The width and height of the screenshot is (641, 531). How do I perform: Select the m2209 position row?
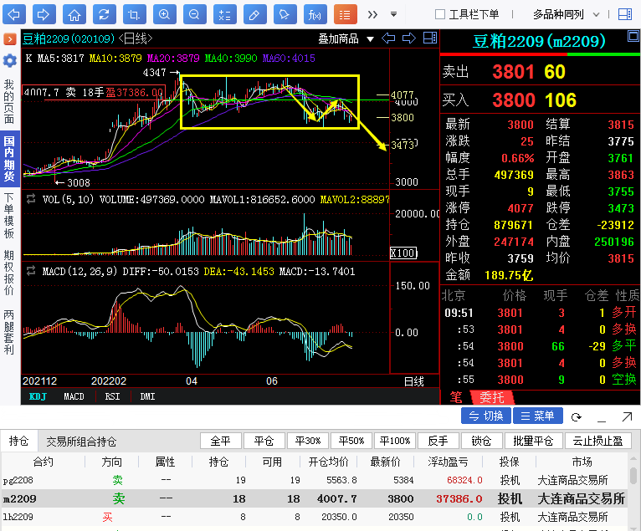318,498
